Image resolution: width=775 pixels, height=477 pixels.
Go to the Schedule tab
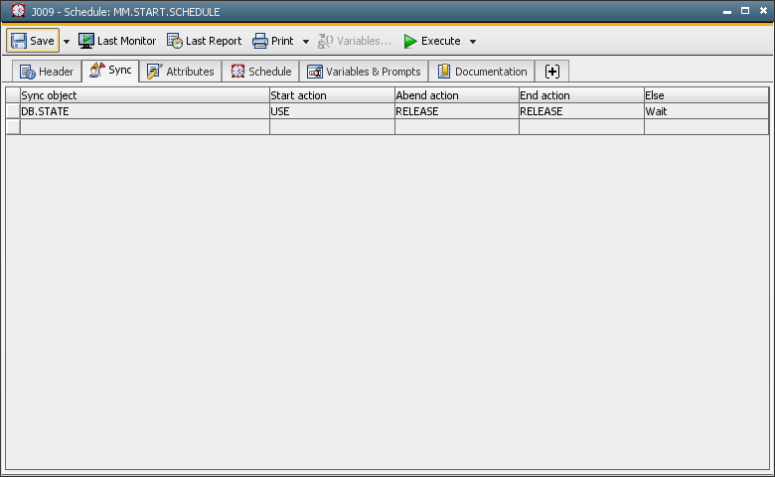261,72
